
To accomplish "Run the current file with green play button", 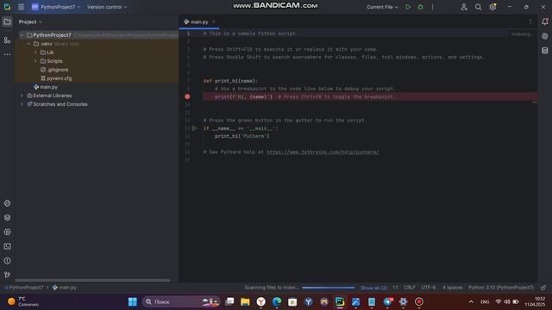I will click(x=408, y=7).
